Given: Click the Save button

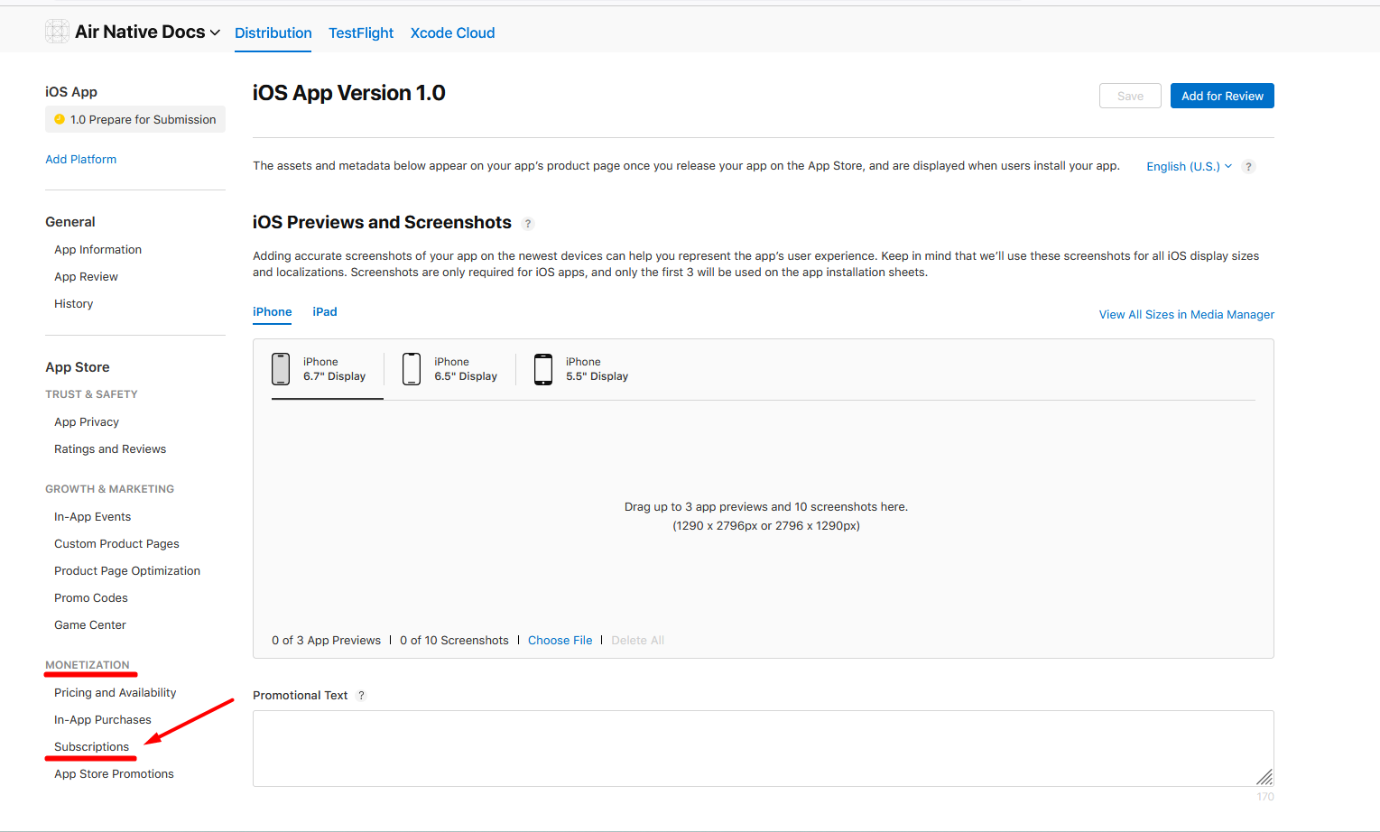Looking at the screenshot, I should pos(1130,96).
